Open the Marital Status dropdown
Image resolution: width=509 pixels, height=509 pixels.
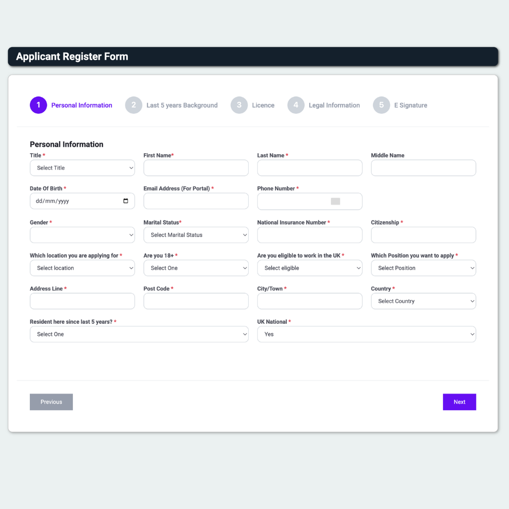[x=196, y=235]
